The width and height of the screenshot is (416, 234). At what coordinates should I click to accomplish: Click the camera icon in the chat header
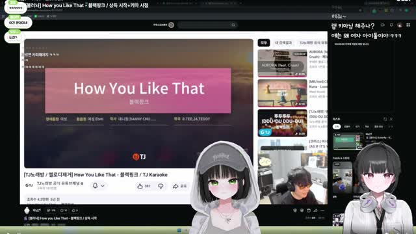coord(382,25)
